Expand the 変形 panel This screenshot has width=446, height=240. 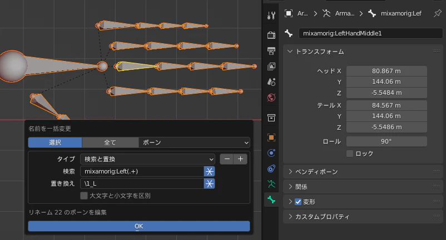[x=290, y=202]
